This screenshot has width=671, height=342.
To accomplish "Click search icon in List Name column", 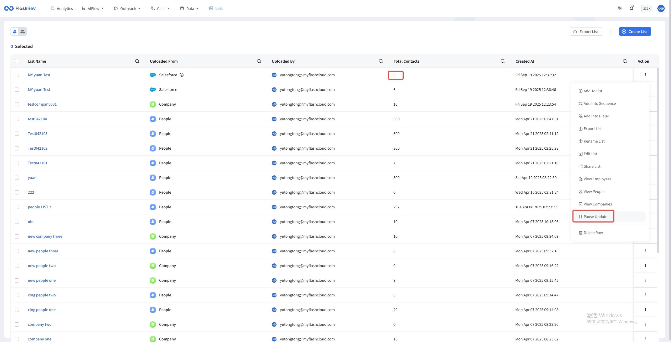I will [137, 61].
